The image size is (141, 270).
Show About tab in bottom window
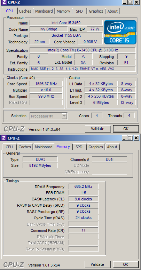112,147
